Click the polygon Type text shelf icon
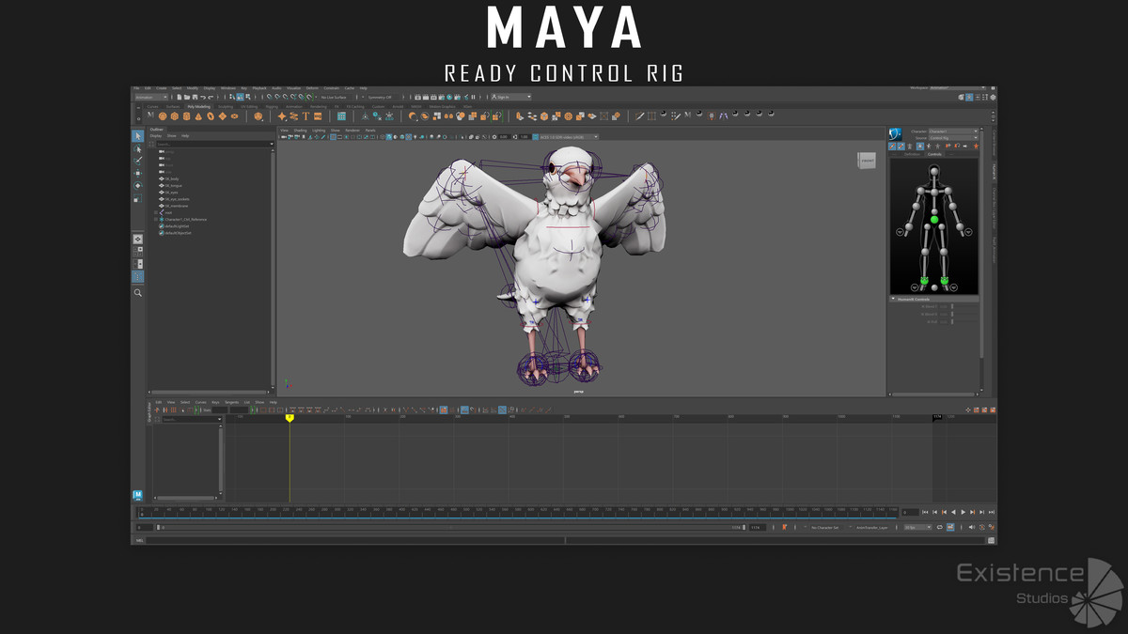This screenshot has height=634, width=1128. click(306, 116)
